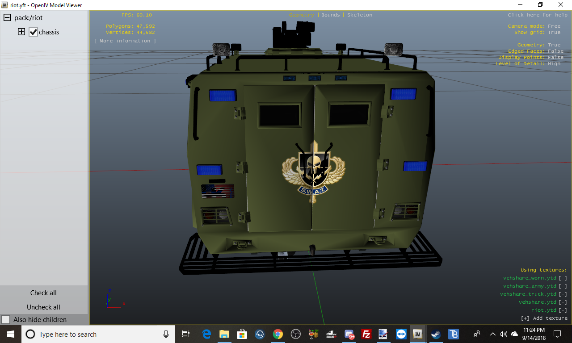
Task: Click the OpenIV icon in the title bar
Action: pyautogui.click(x=4, y=5)
